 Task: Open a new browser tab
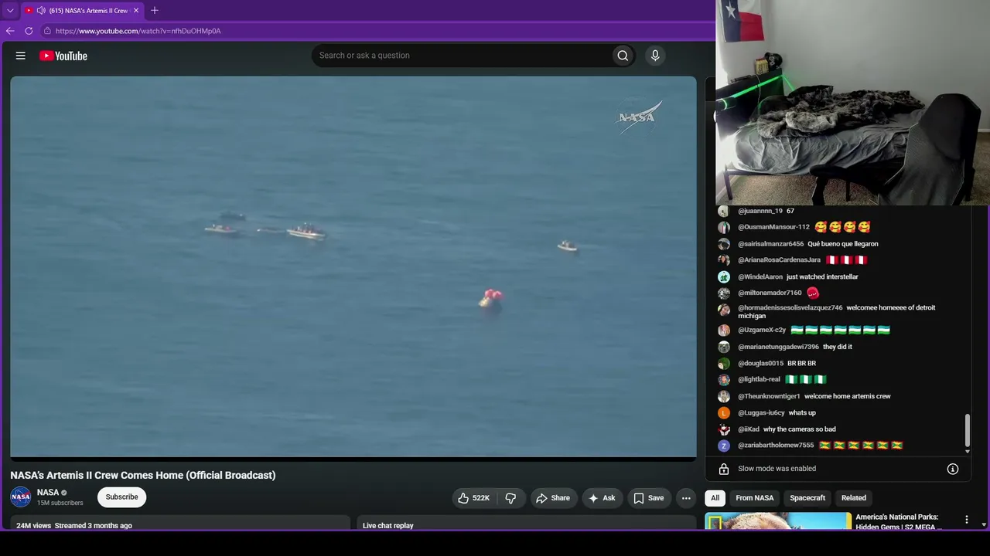[155, 11]
